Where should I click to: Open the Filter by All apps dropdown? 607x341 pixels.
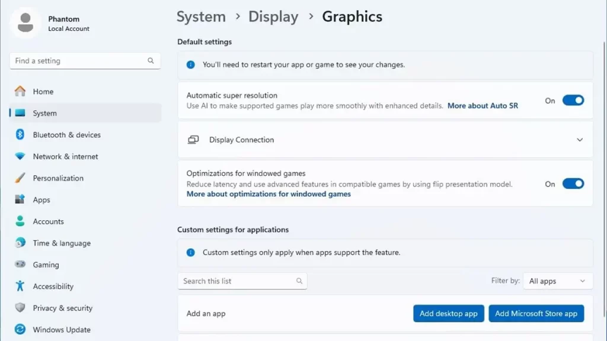point(557,281)
